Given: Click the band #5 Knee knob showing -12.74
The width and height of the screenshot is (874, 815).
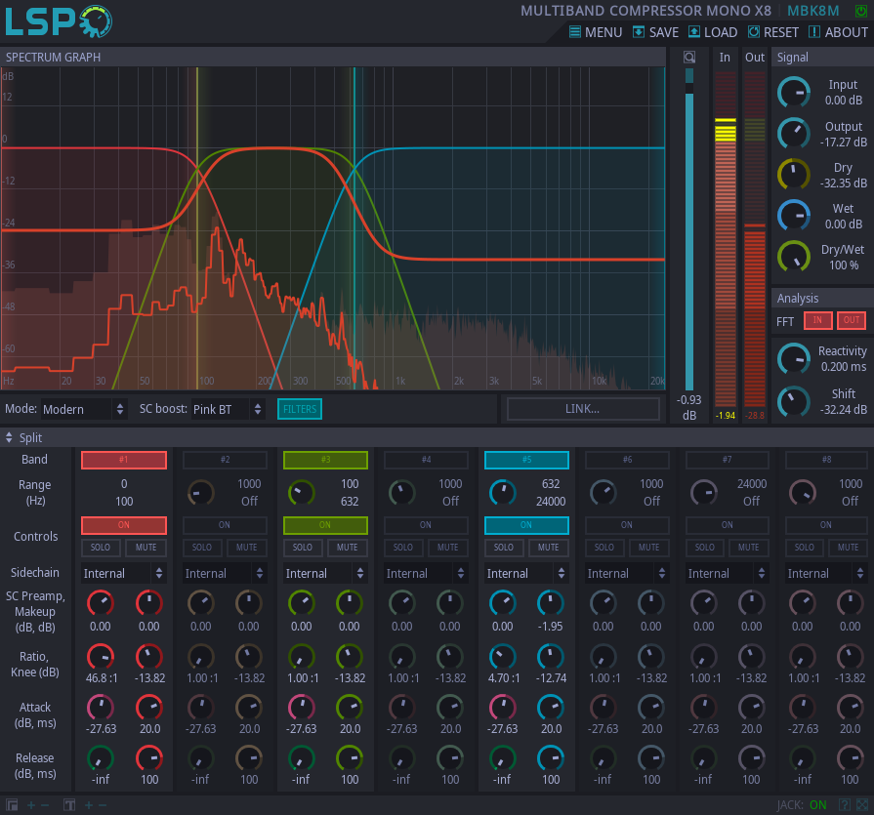Looking at the screenshot, I should pos(550,657).
